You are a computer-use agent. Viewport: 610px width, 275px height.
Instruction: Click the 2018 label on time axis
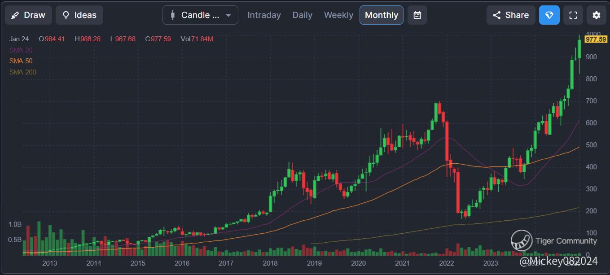click(x=270, y=263)
